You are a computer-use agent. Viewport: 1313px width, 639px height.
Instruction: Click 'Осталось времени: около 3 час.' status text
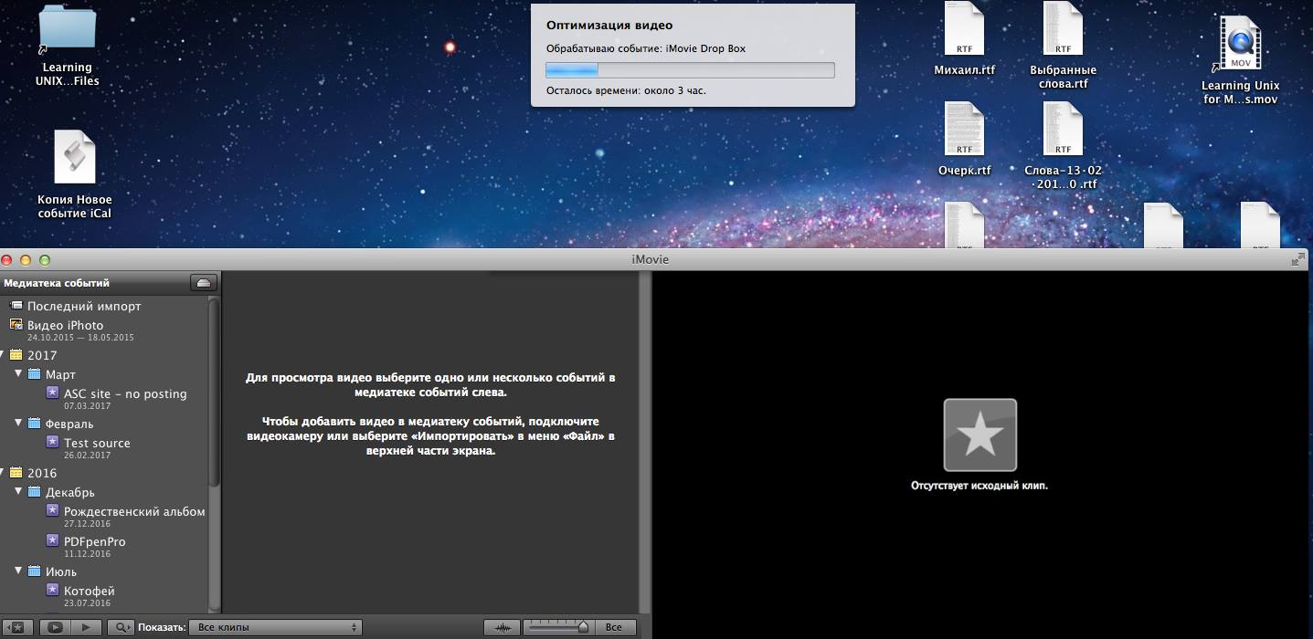(x=626, y=90)
